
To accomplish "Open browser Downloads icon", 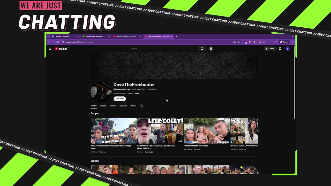I will coord(271,42).
